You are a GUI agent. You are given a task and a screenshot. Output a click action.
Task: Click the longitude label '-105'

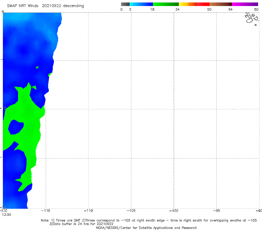coord(131,211)
